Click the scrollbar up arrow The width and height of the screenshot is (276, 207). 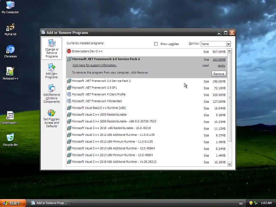(x=229, y=51)
